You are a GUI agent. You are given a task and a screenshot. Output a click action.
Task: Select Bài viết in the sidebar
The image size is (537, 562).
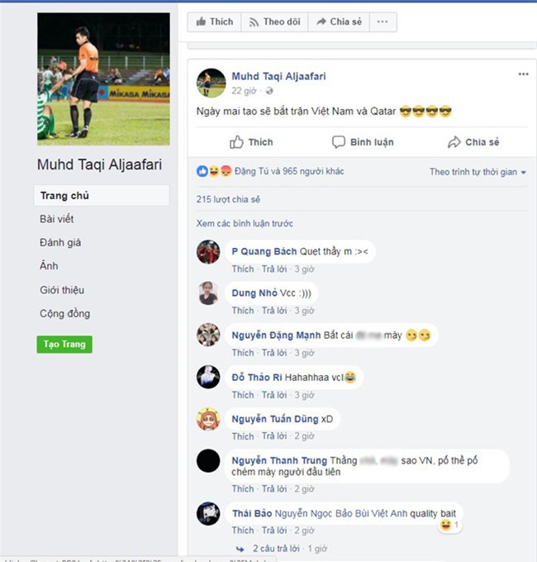pos(57,219)
